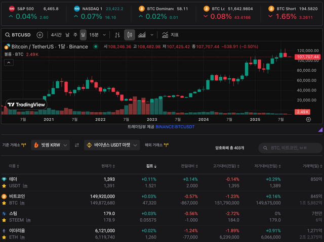Image resolution: width=324 pixels, height=242 pixels.
Task: Click the swap exchanges arrows icon
Action: [x=77, y=145]
